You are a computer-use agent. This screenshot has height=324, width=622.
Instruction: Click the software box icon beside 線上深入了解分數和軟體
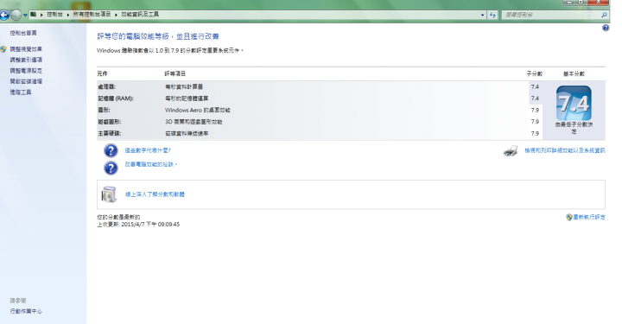[x=109, y=194]
